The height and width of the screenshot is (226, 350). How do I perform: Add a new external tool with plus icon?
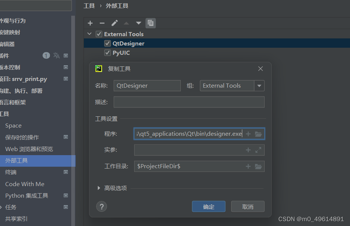coord(90,23)
